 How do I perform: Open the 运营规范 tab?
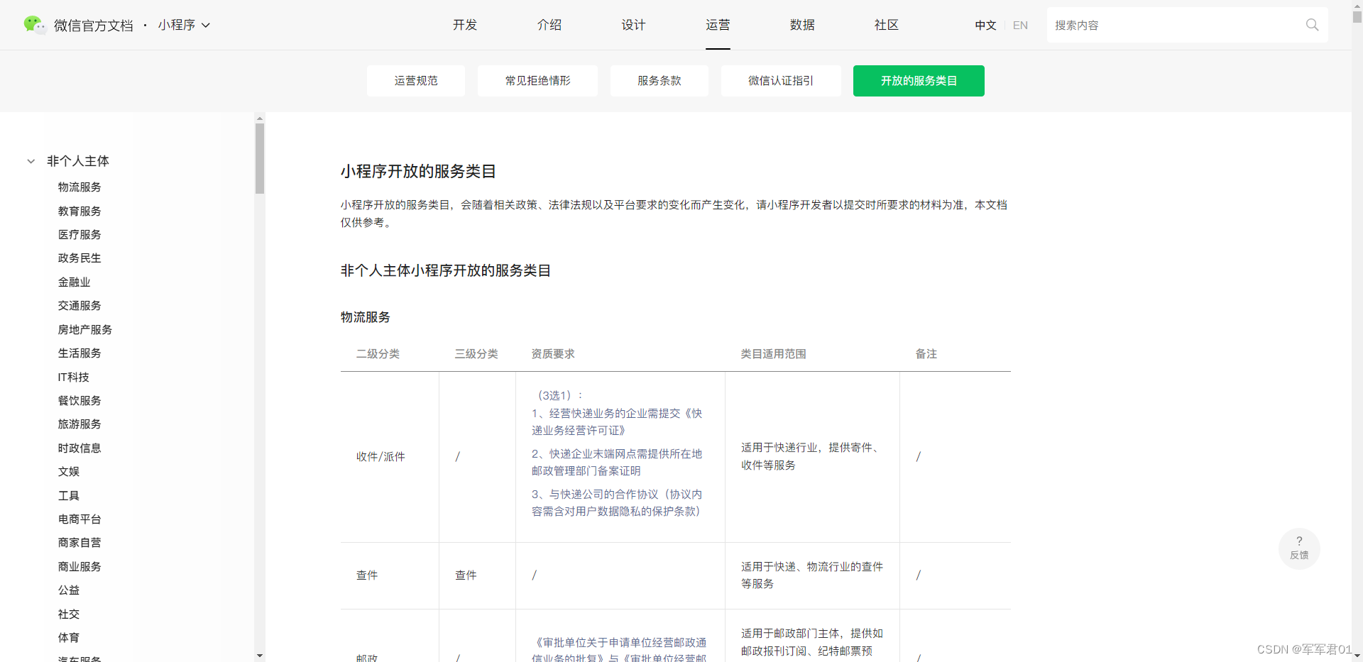pos(416,81)
